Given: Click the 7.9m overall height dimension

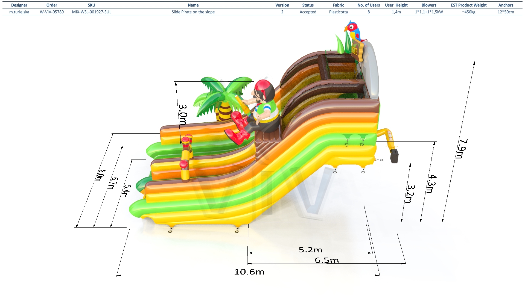Looking at the screenshot, I should (463, 149).
